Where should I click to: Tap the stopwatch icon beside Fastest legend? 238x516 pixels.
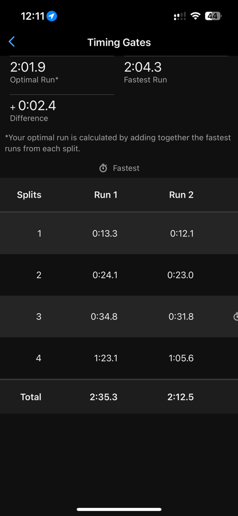(x=103, y=168)
